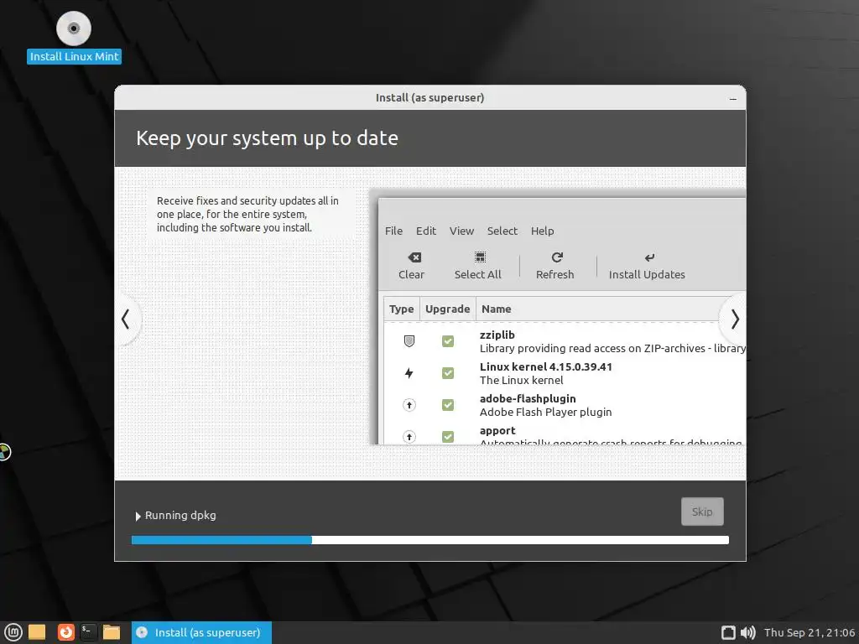
Task: Click the Skip button
Action: coord(702,512)
